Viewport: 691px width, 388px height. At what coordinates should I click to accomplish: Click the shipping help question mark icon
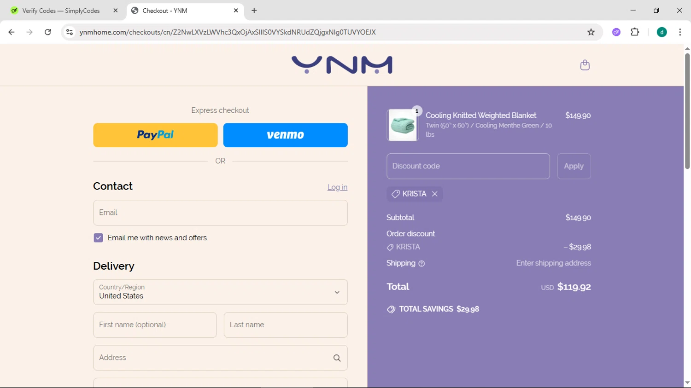click(422, 264)
